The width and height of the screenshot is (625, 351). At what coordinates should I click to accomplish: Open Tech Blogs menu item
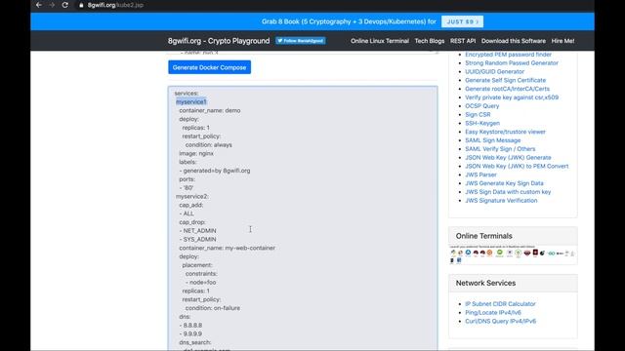tap(430, 41)
